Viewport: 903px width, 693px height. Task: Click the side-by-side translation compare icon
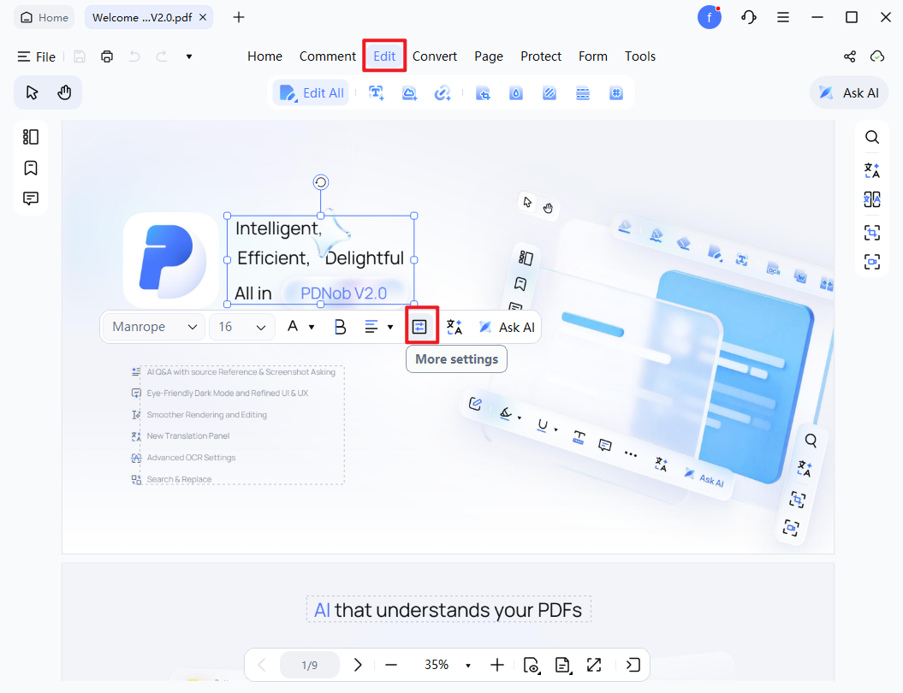click(x=872, y=199)
